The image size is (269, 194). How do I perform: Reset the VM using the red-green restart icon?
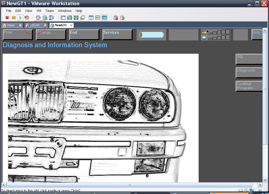(27, 17)
